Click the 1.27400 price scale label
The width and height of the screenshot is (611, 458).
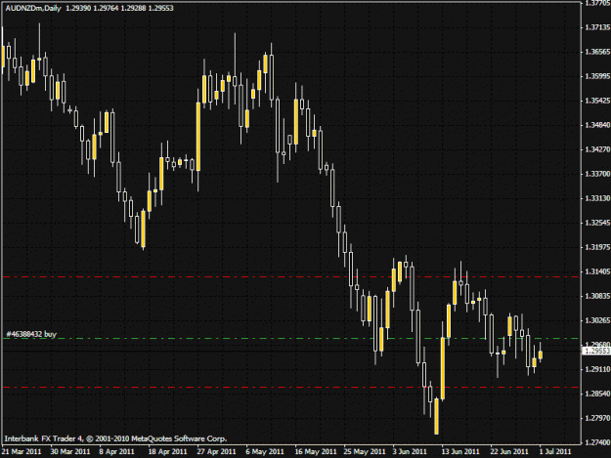point(597,442)
